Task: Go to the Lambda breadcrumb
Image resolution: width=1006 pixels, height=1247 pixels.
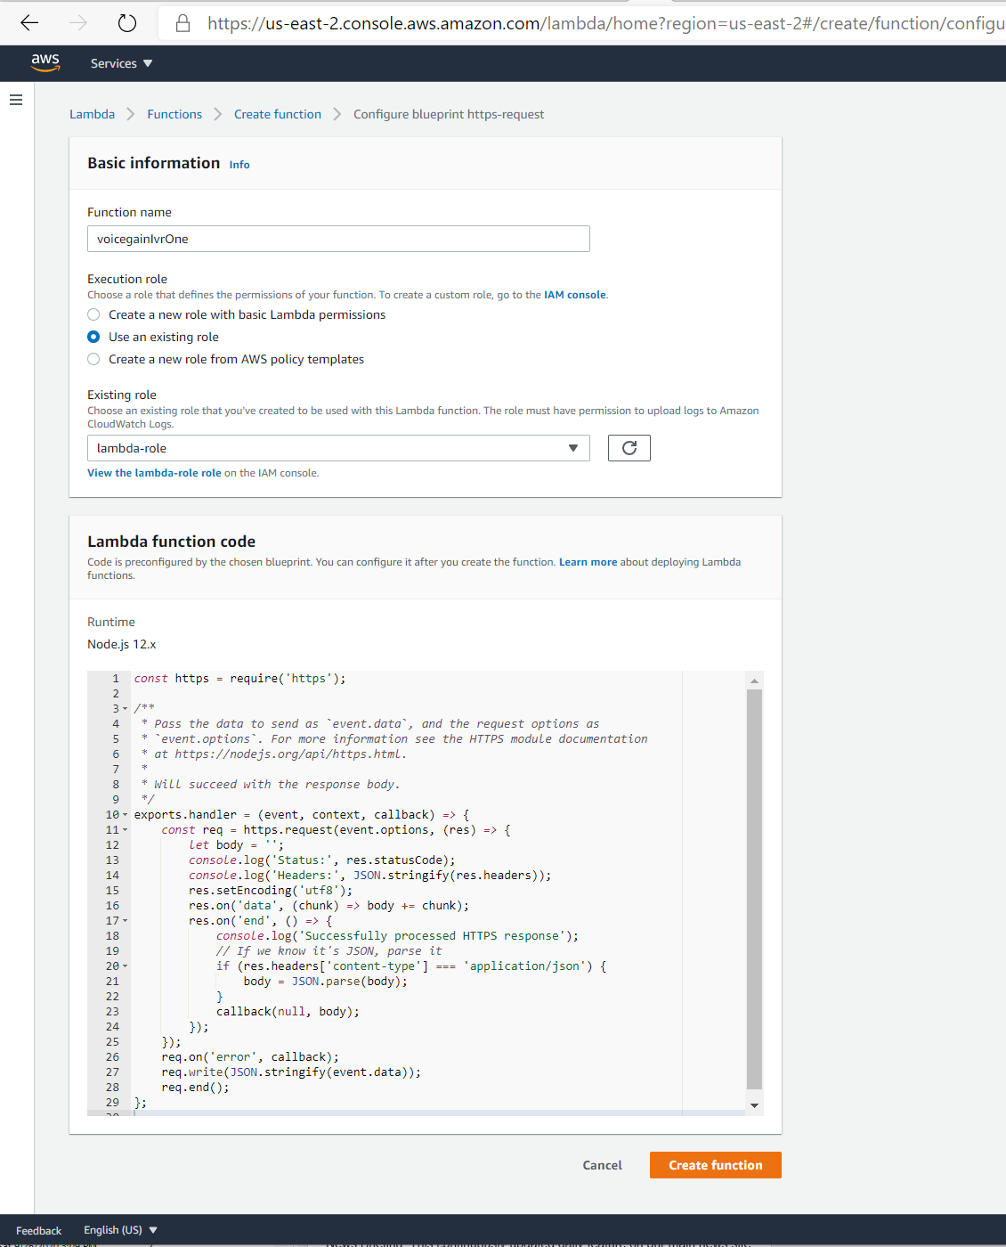Action: click(x=92, y=114)
